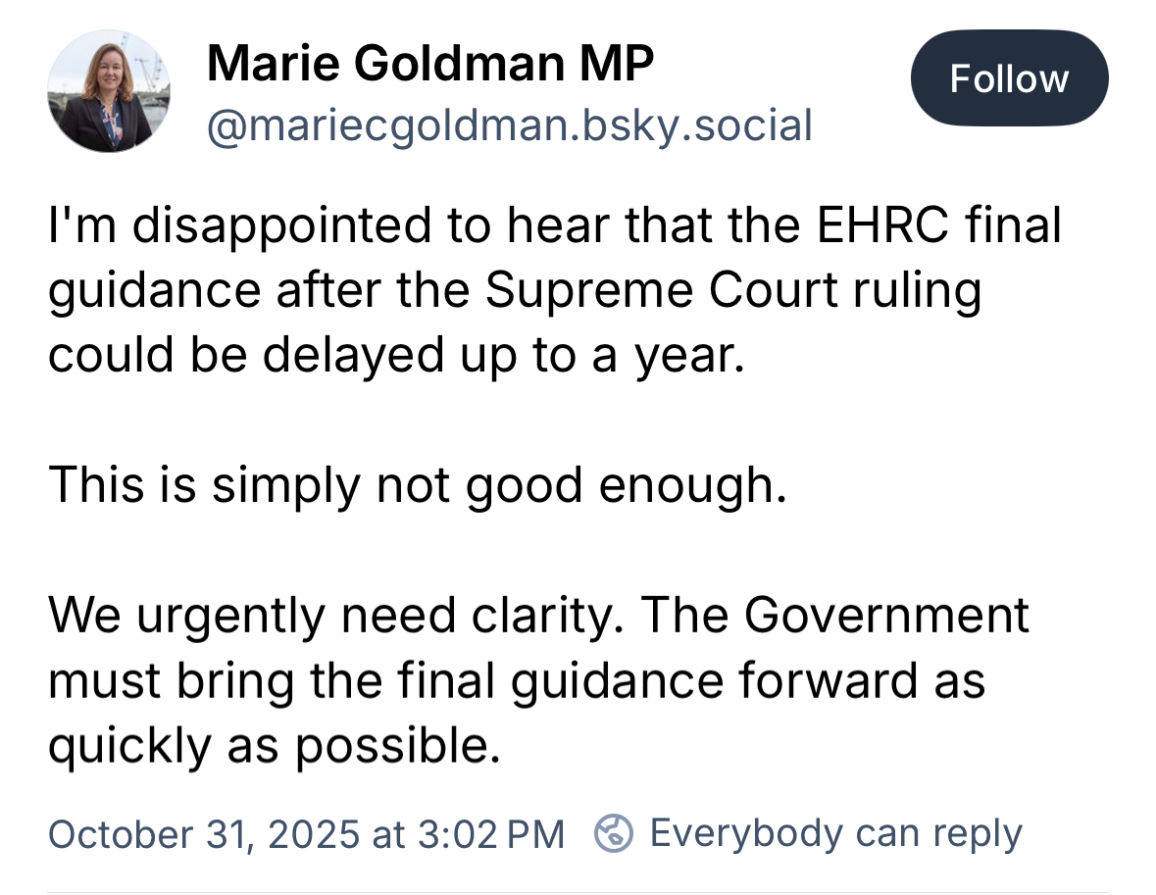Click the reply-permission globe icon
Viewport: 1156px width, 895px height.
click(613, 834)
